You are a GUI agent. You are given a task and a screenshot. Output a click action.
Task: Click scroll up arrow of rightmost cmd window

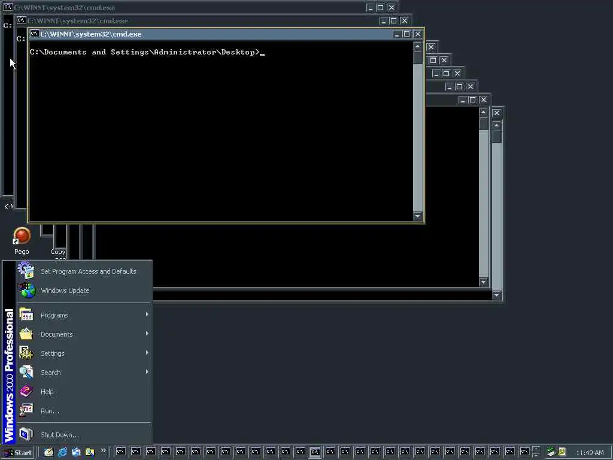(496, 126)
